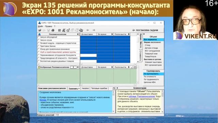This screenshot has width=218, height=123.
Task: Expand the После выставки column arrow in top table
Action: 129,34
